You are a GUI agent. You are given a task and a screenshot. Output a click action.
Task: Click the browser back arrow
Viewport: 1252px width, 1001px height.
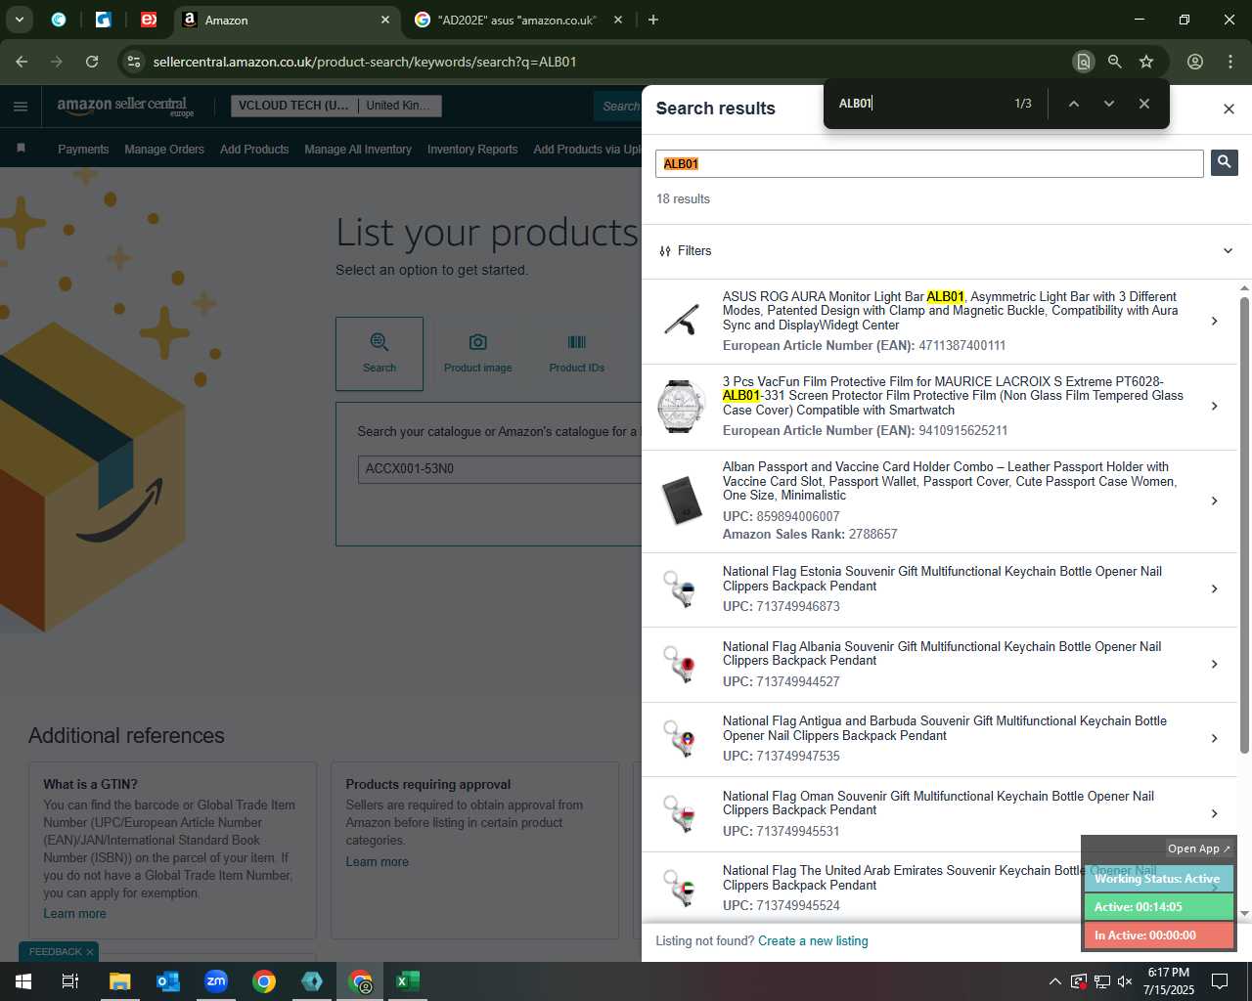22,62
